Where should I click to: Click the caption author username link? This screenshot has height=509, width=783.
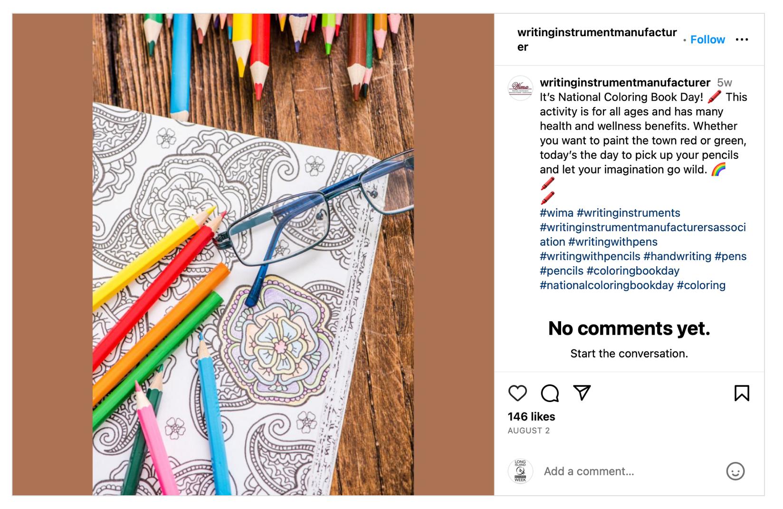click(625, 82)
